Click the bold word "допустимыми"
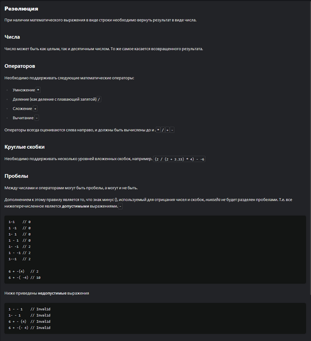Screen dimensions: 311x341 77,206
